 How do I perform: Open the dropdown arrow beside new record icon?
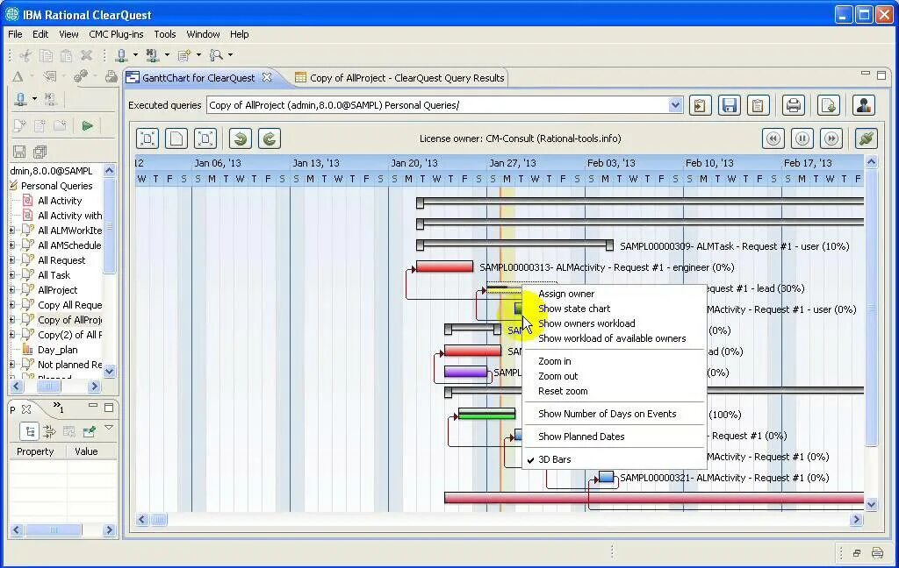[199, 55]
